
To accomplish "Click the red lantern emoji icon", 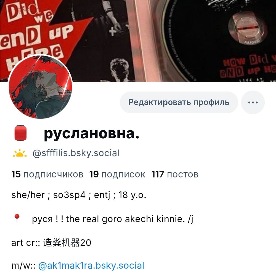I will click(x=20, y=133).
